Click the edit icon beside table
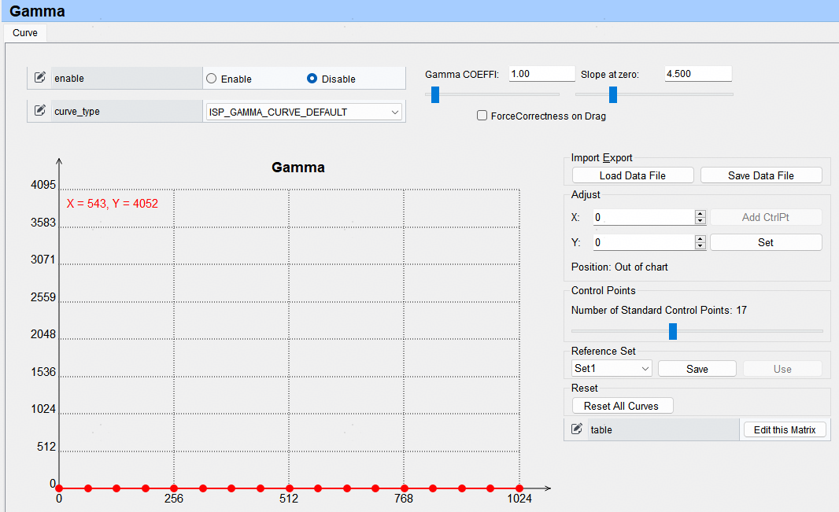839x512 pixels. [577, 429]
